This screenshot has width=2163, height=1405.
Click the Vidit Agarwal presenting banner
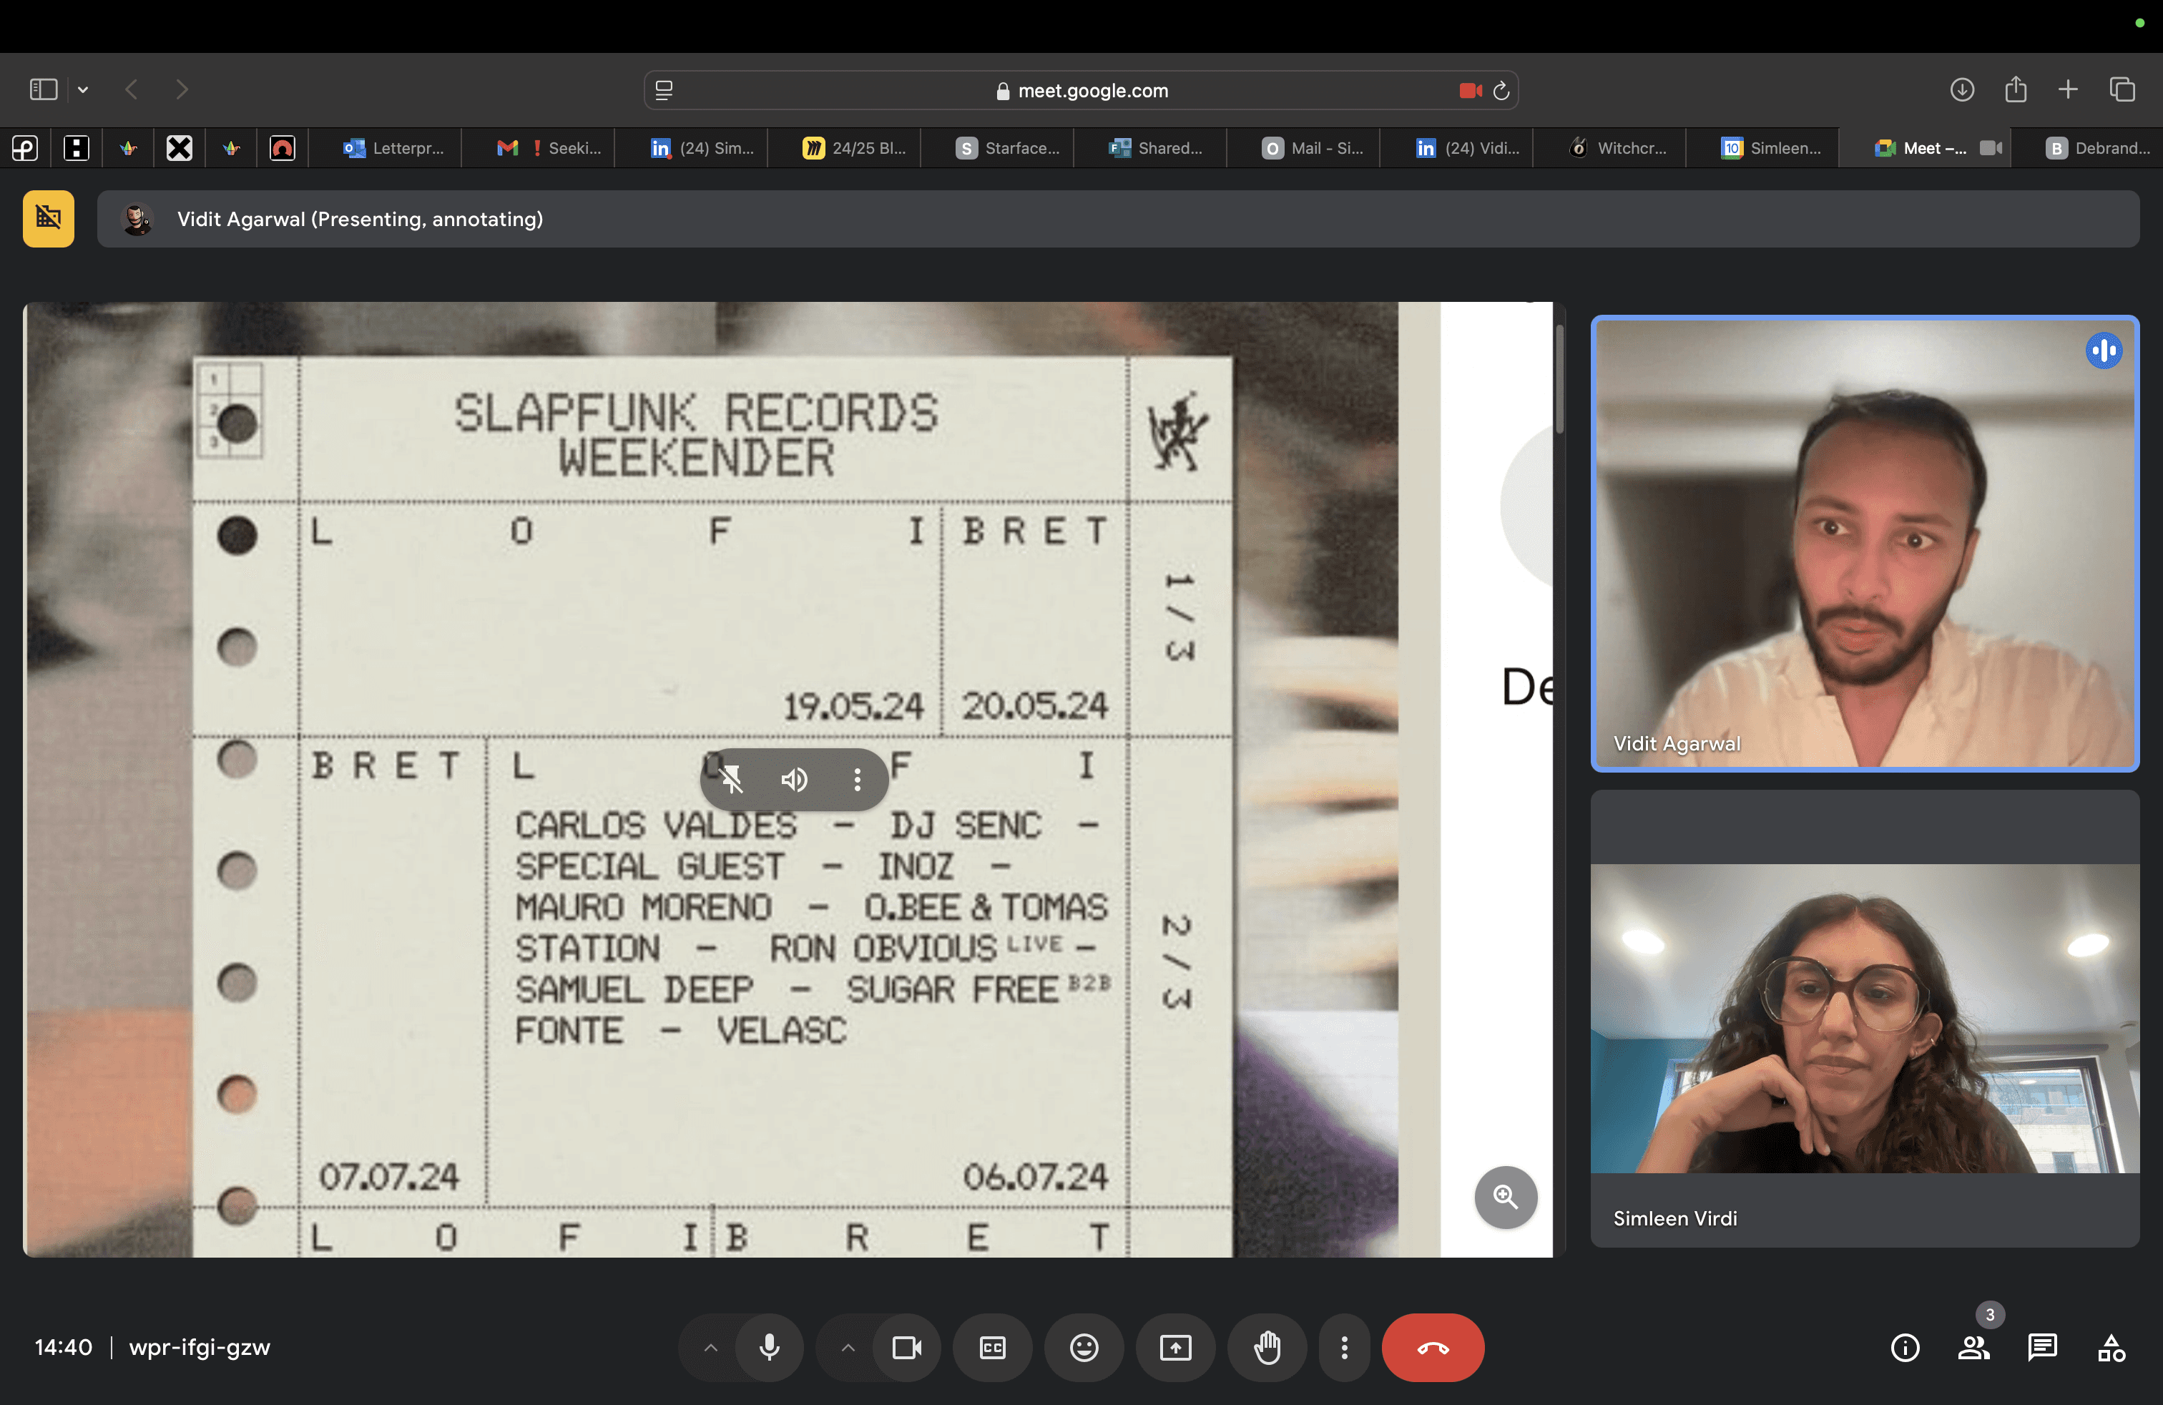pyautogui.click(x=1118, y=219)
